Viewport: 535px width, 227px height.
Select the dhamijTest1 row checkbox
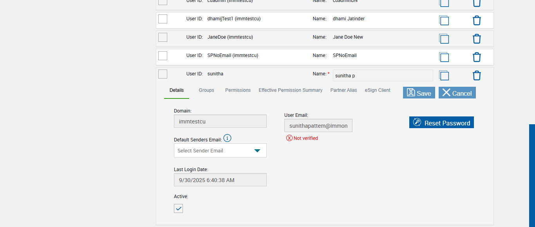(x=163, y=19)
